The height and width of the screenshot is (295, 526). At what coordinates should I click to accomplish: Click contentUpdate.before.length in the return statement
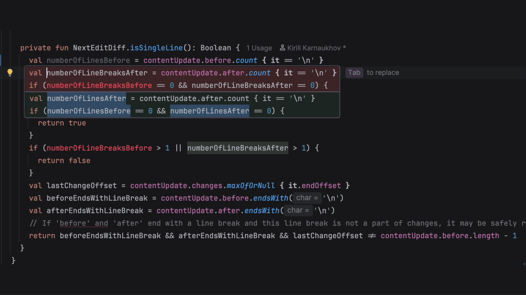[440, 236]
